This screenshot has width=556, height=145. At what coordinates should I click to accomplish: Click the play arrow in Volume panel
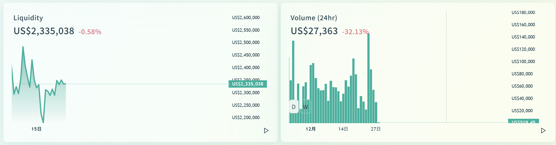[543, 131]
